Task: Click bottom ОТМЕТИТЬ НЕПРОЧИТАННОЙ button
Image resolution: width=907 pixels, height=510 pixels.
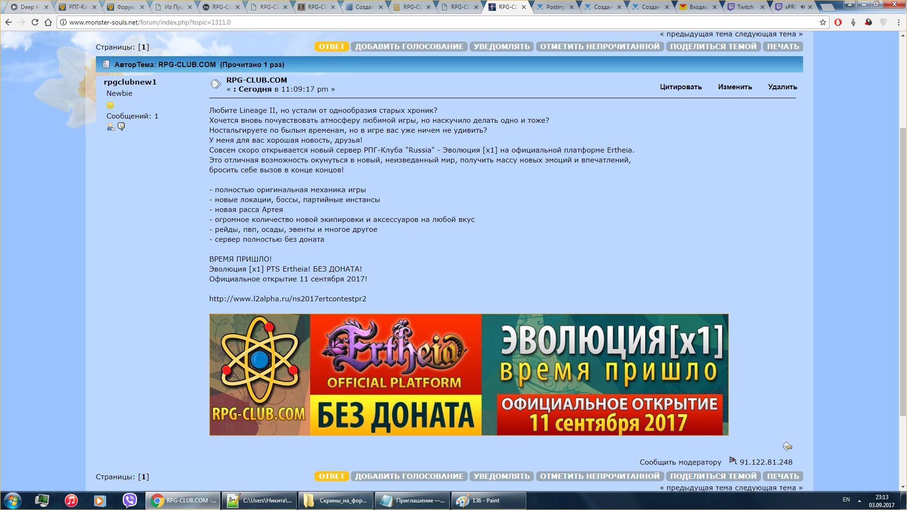Action: tap(600, 476)
